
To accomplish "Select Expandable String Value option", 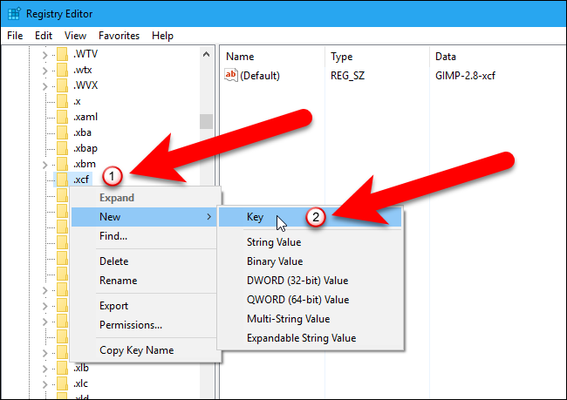I will click(310, 338).
